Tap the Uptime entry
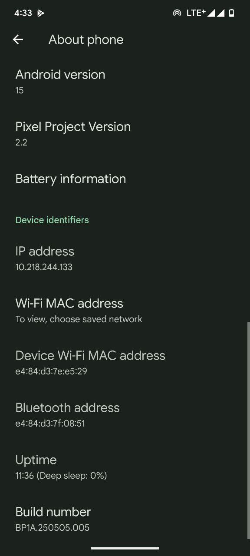The height and width of the screenshot is (556, 250). tap(125, 467)
